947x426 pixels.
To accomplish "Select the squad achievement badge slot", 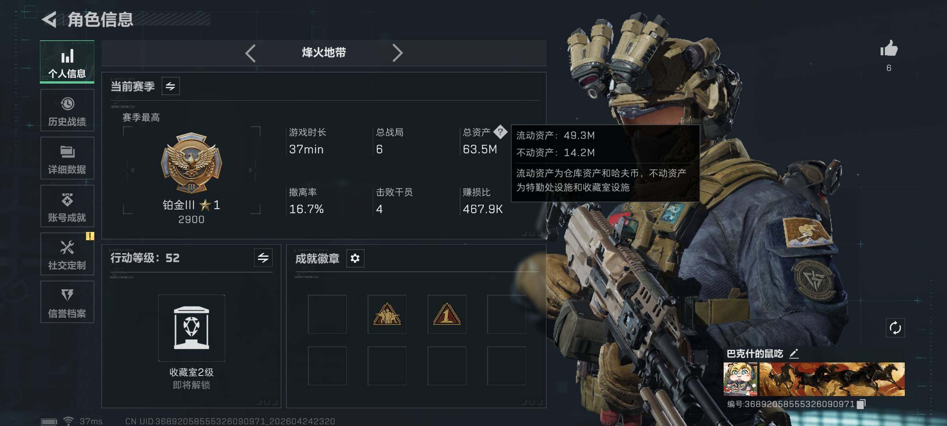I will tap(387, 314).
